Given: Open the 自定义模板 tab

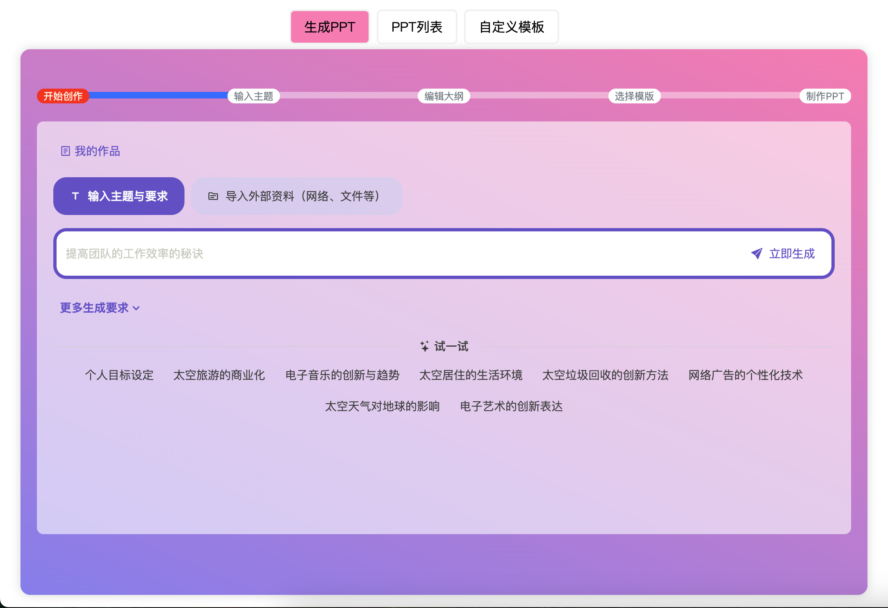Looking at the screenshot, I should (511, 27).
